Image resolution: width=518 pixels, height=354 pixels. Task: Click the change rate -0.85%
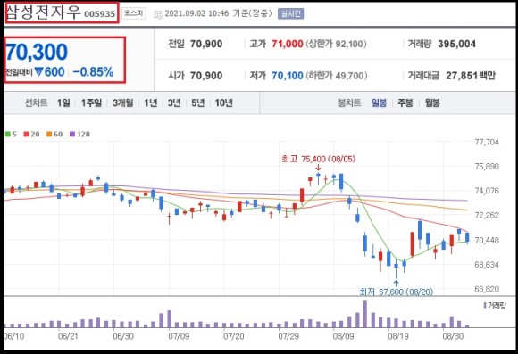(x=93, y=72)
